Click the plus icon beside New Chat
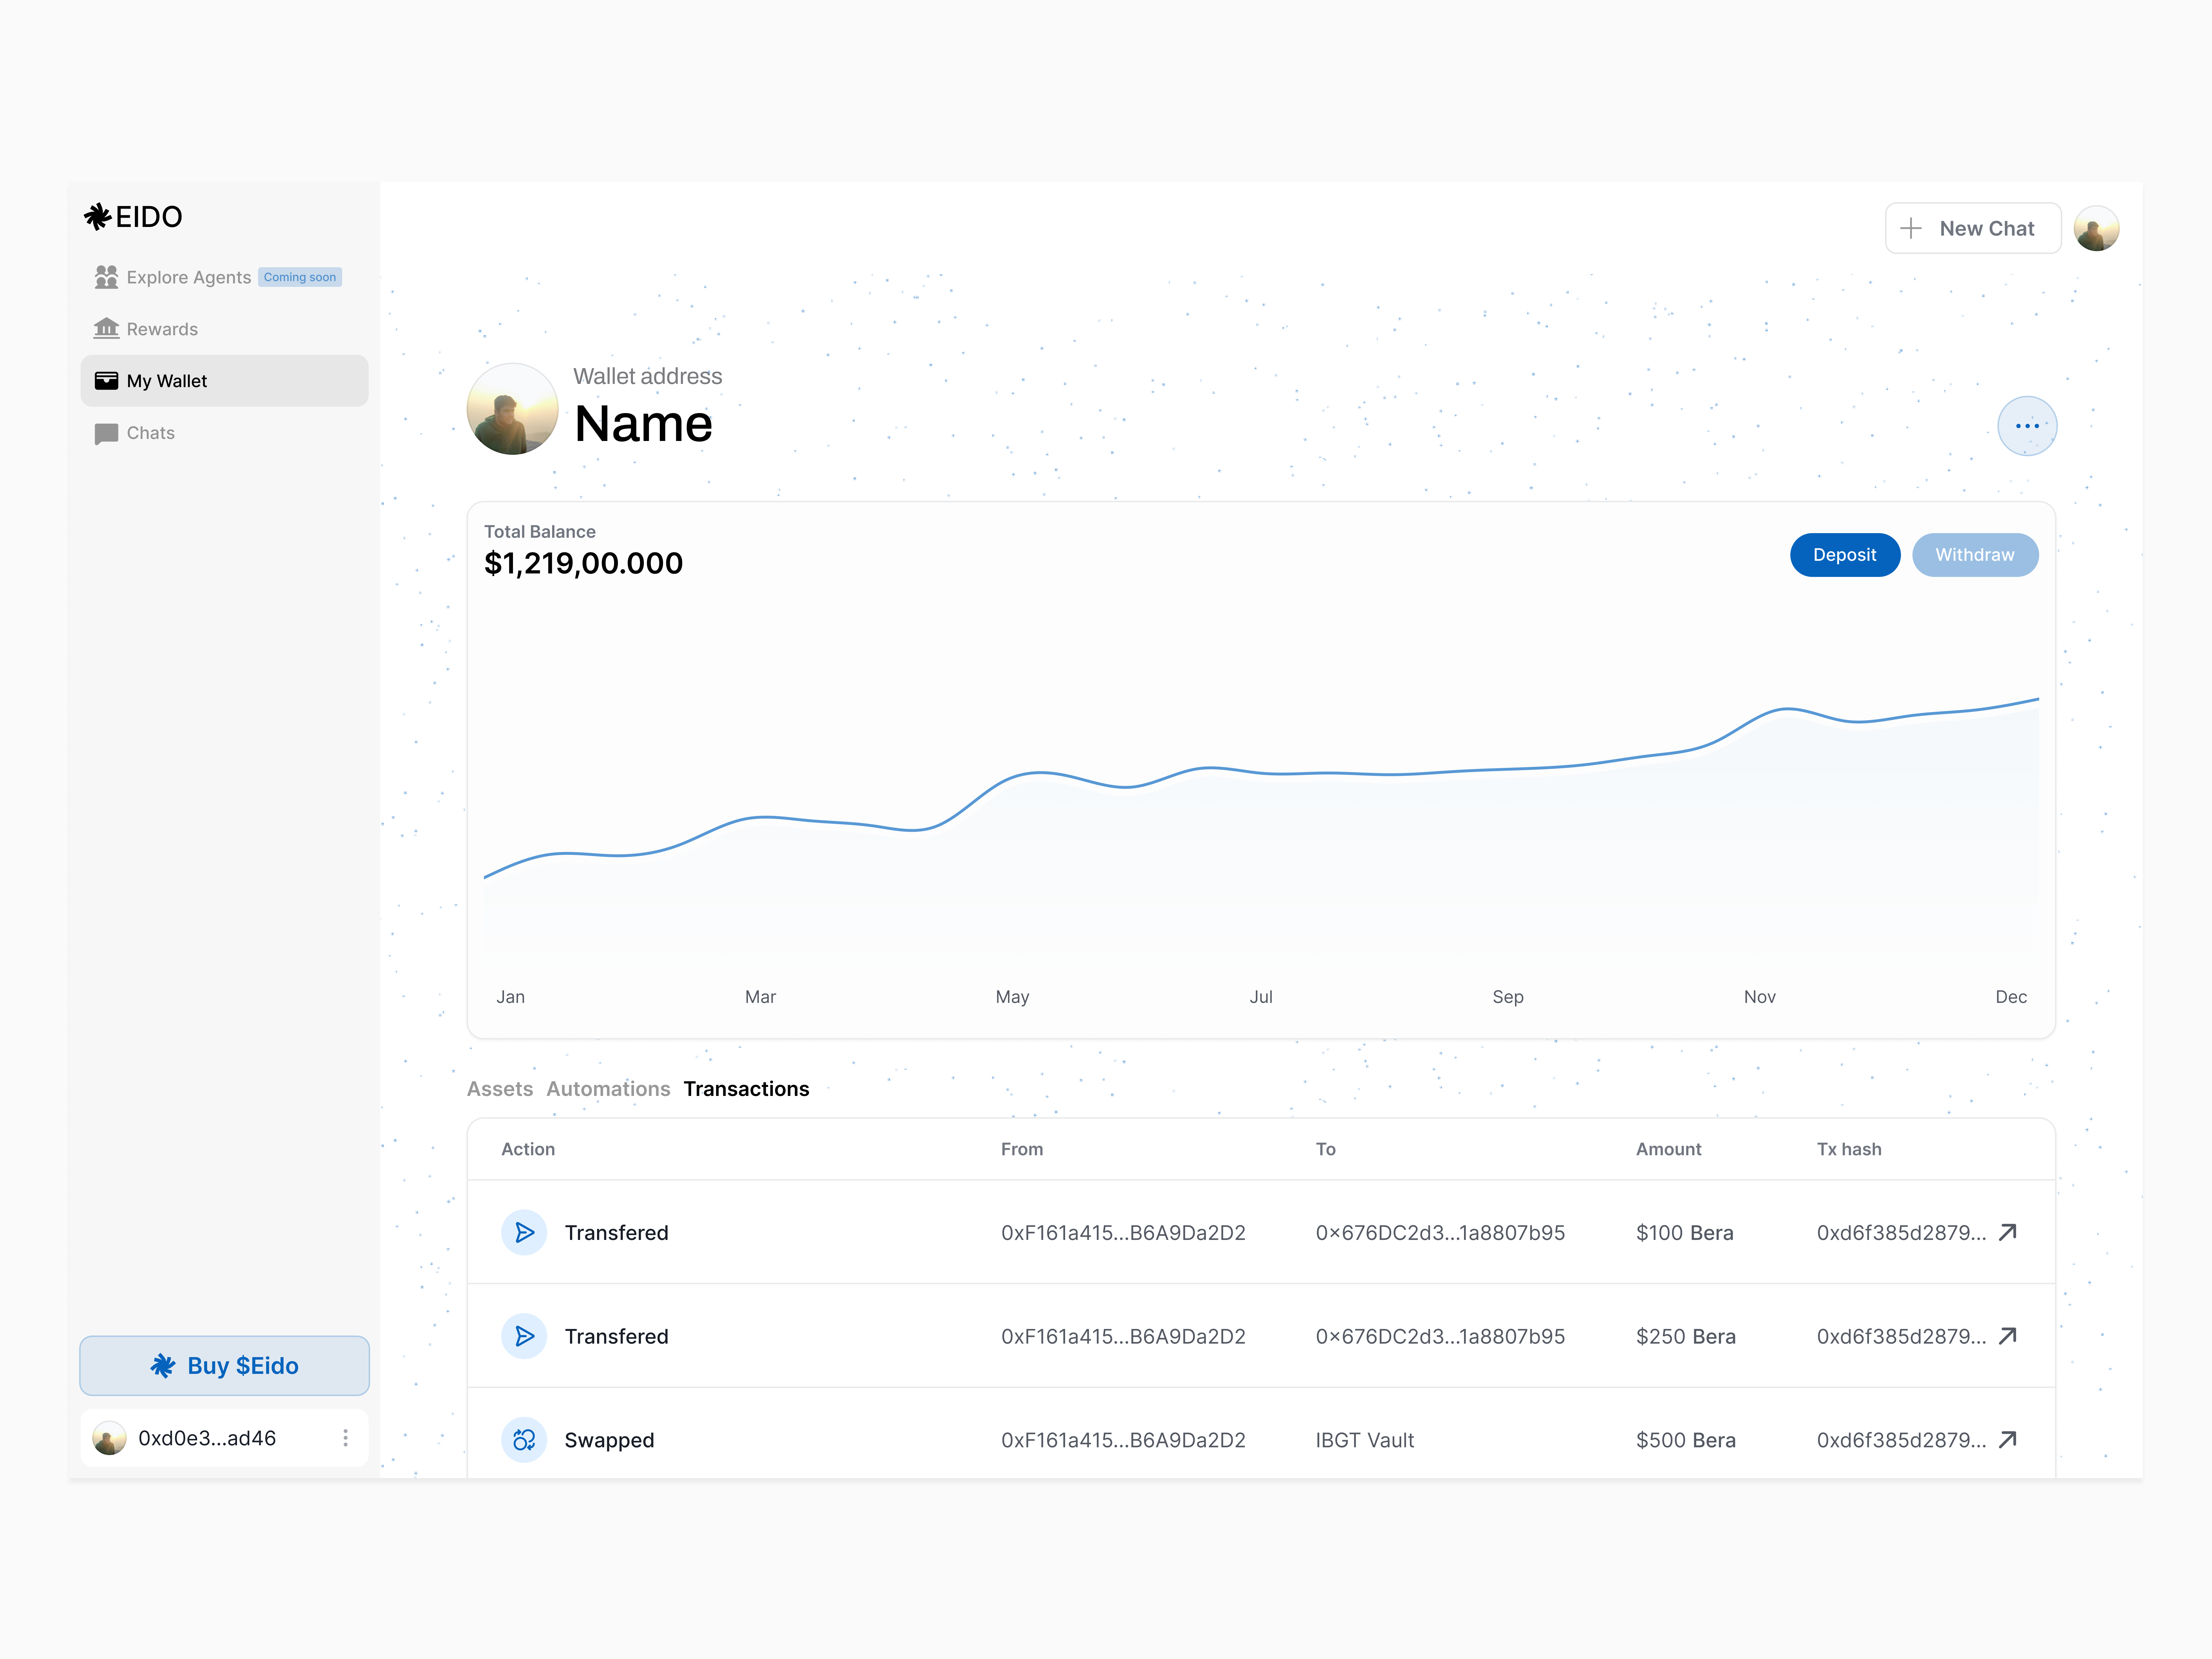The image size is (2212, 1659). point(1911,229)
